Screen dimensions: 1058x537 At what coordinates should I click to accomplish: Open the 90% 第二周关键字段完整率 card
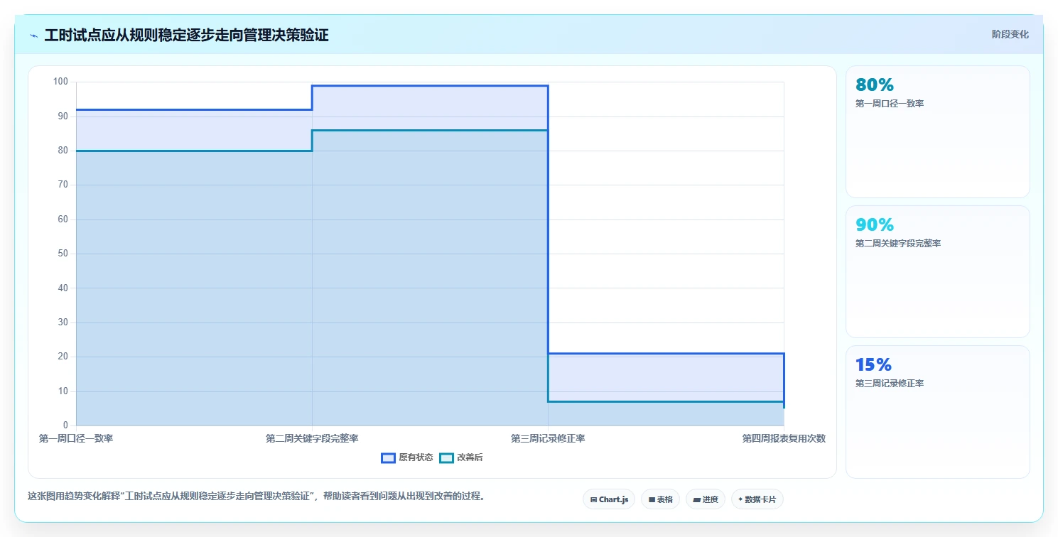click(x=937, y=271)
